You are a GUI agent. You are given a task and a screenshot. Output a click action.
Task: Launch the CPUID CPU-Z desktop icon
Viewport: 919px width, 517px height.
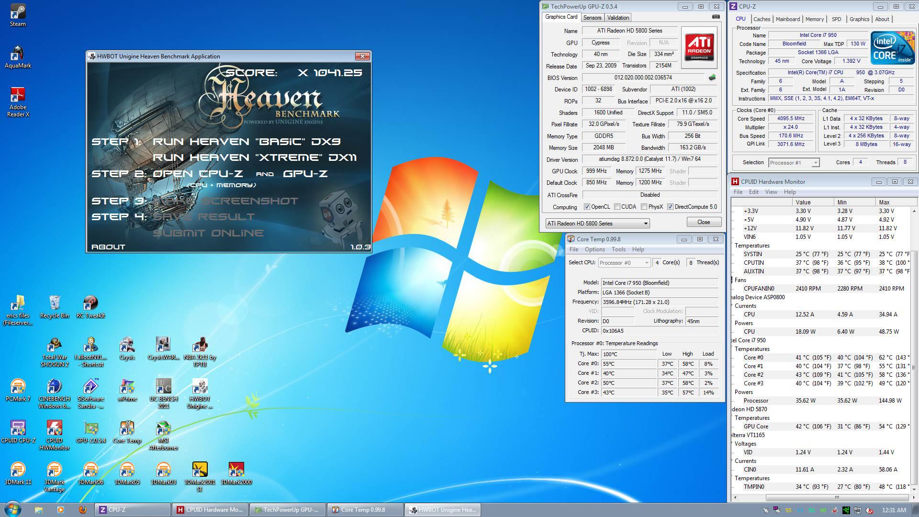click(x=18, y=431)
